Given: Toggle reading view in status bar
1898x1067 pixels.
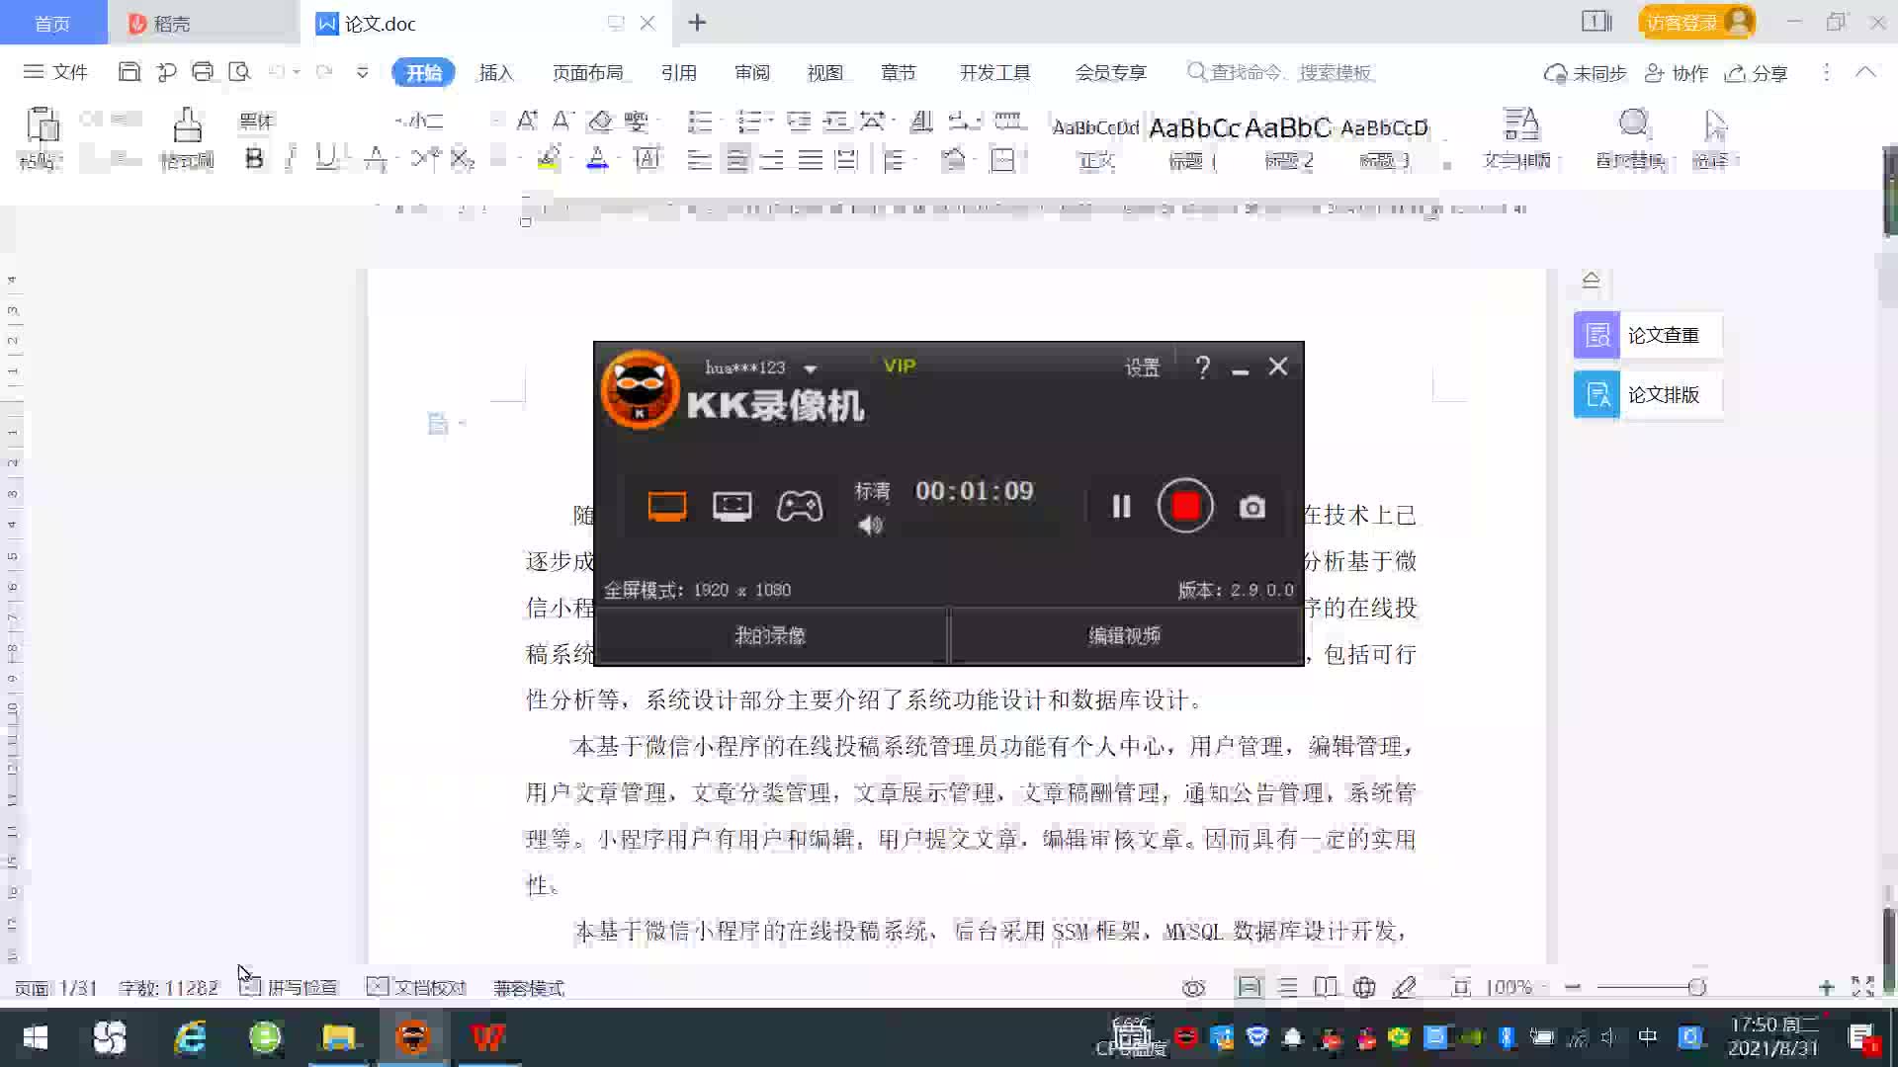Looking at the screenshot, I should [x=1326, y=987].
